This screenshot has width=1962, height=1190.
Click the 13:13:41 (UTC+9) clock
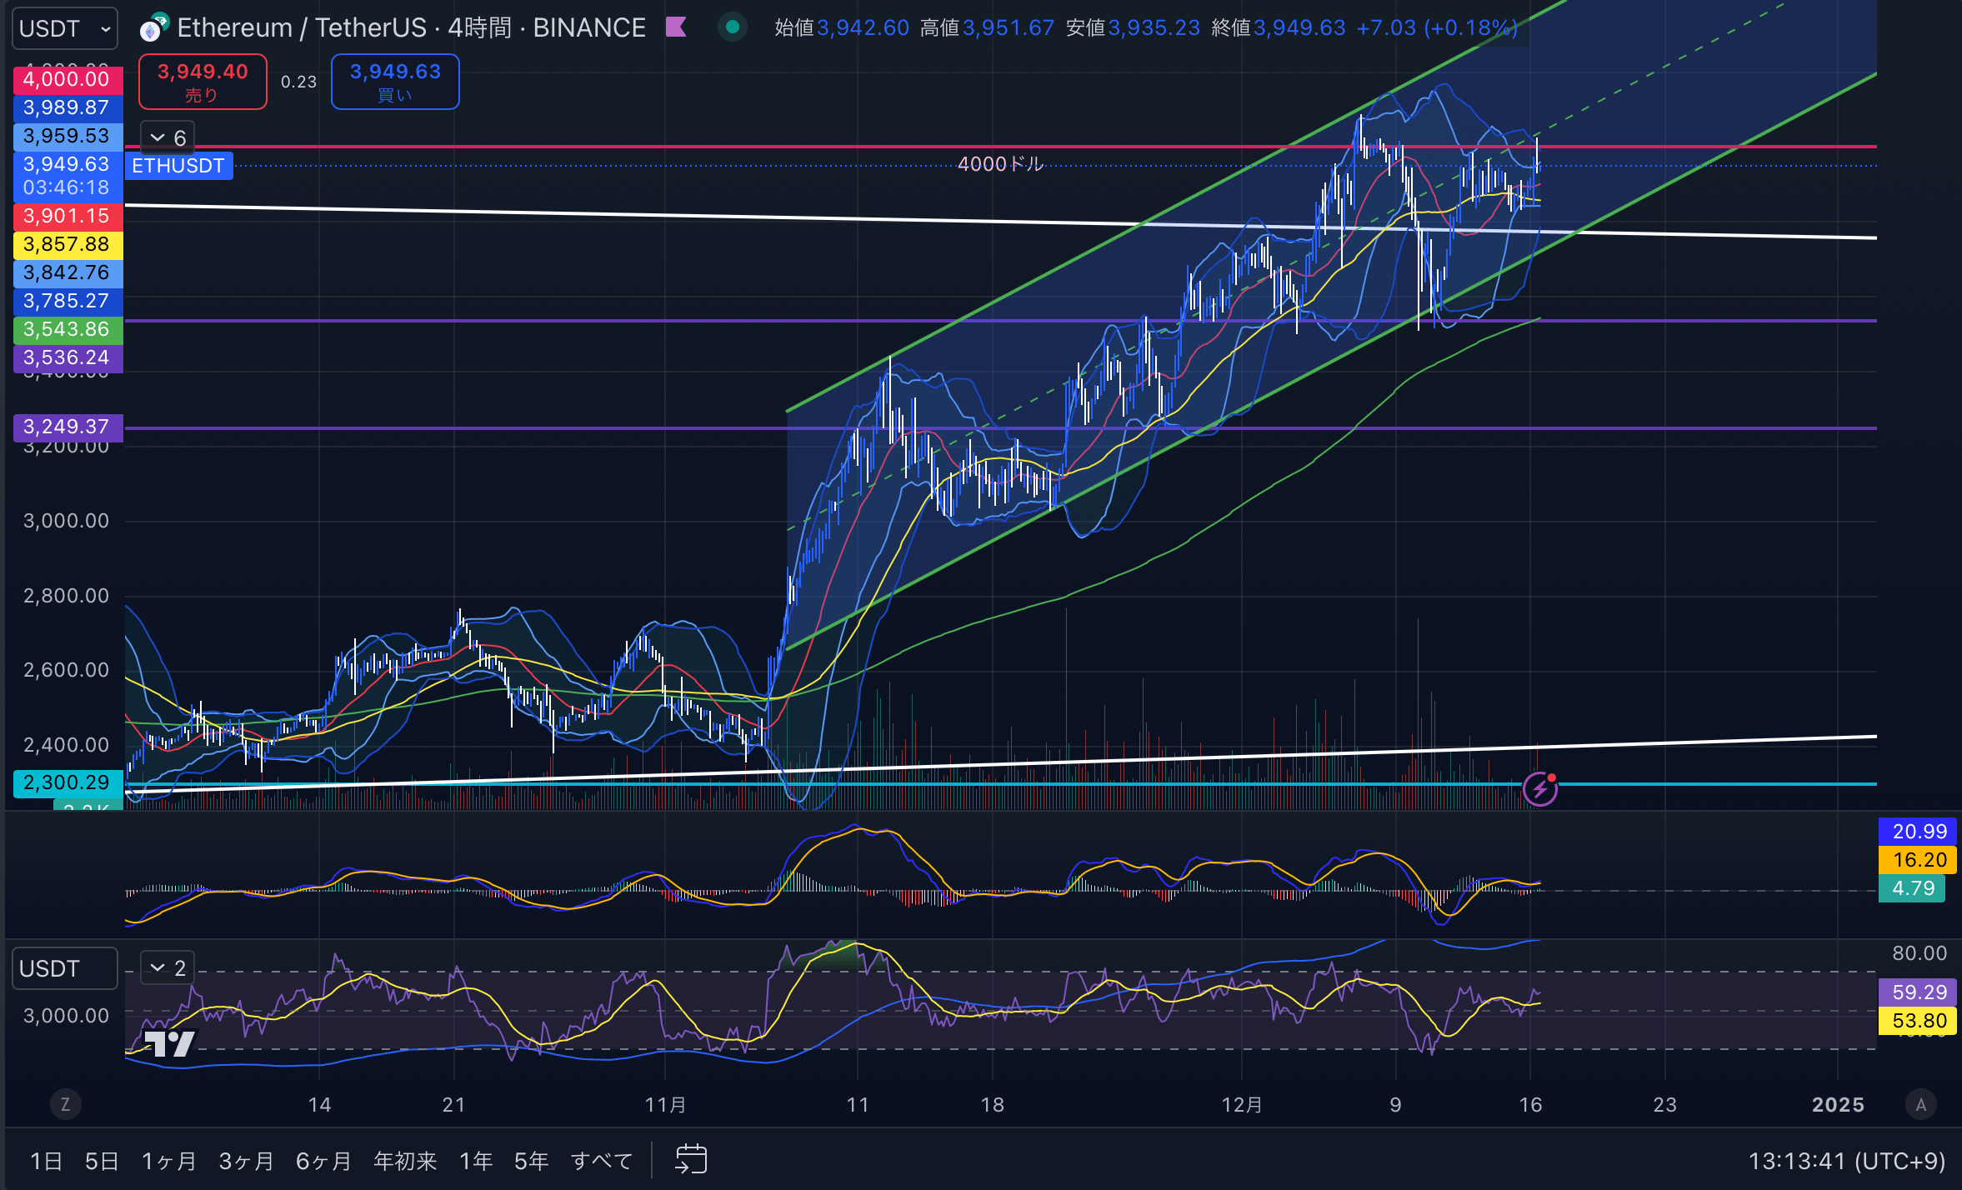1846,1161
